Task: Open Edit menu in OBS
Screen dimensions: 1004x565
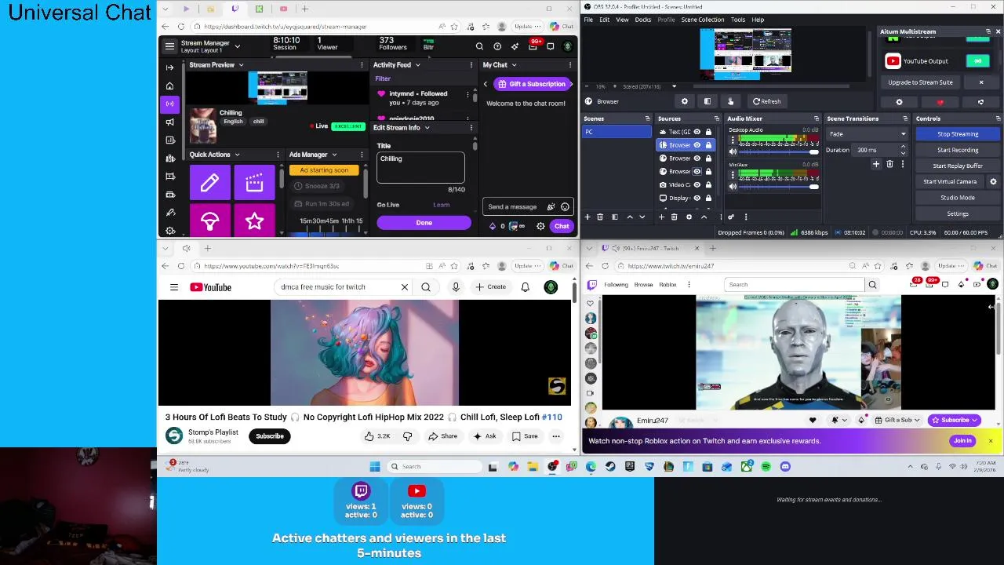Action: 605,20
